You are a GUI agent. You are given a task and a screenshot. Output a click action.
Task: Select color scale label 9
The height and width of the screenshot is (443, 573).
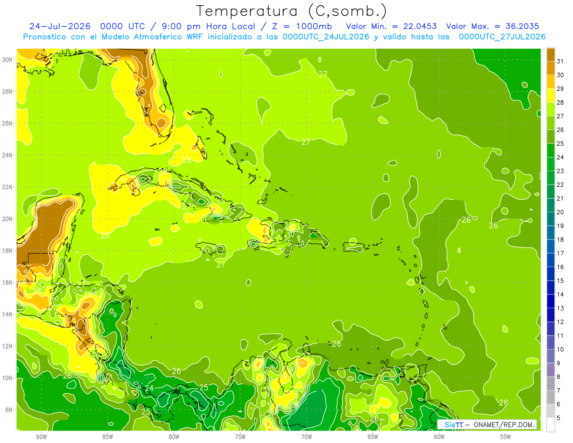click(558, 363)
